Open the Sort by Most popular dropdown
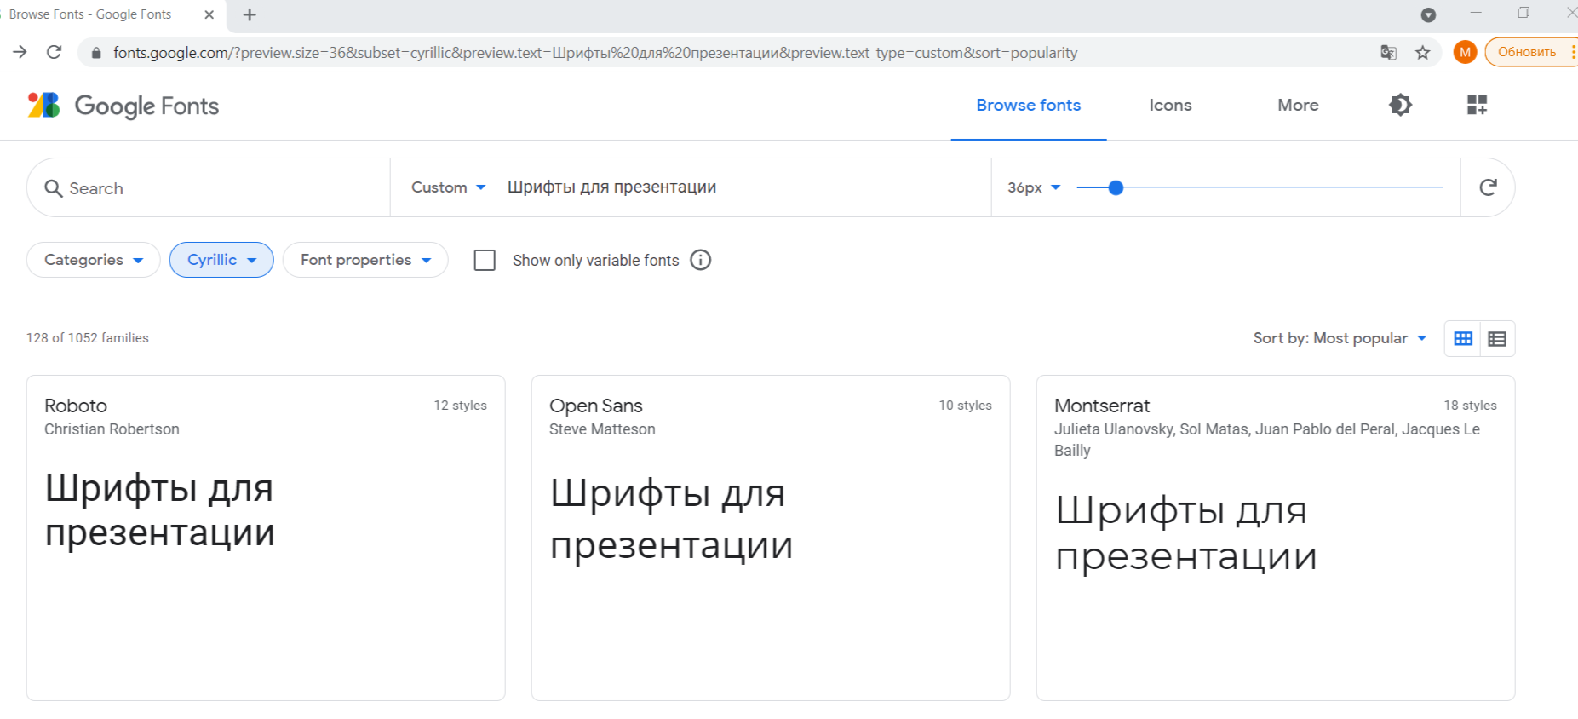The height and width of the screenshot is (719, 1578). click(1339, 338)
